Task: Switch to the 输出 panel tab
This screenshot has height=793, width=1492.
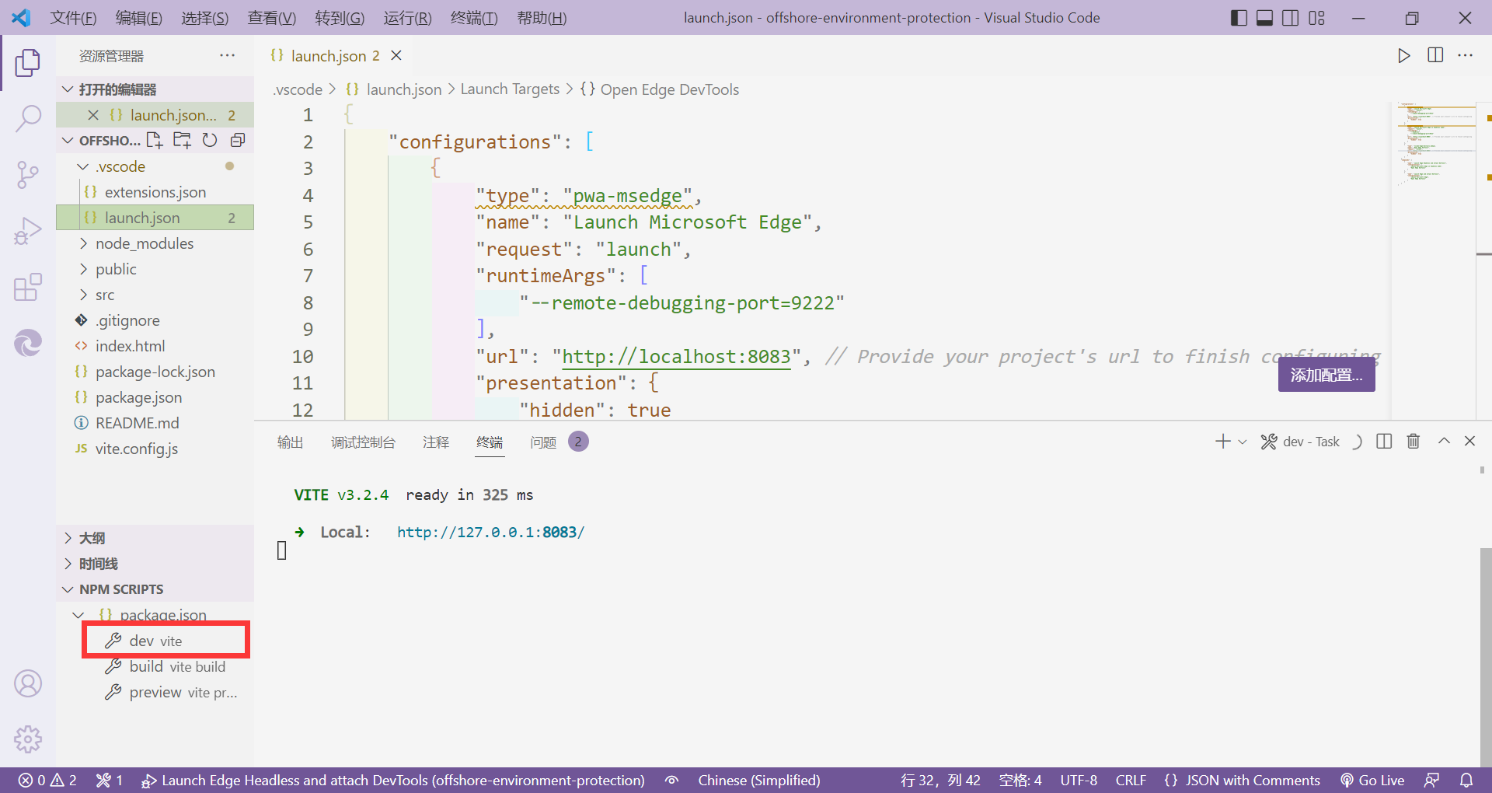Action: click(290, 442)
